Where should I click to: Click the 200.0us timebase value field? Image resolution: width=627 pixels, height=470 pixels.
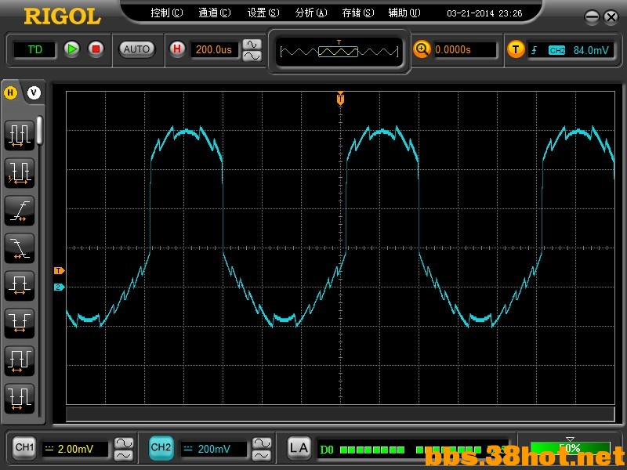pyautogui.click(x=214, y=49)
